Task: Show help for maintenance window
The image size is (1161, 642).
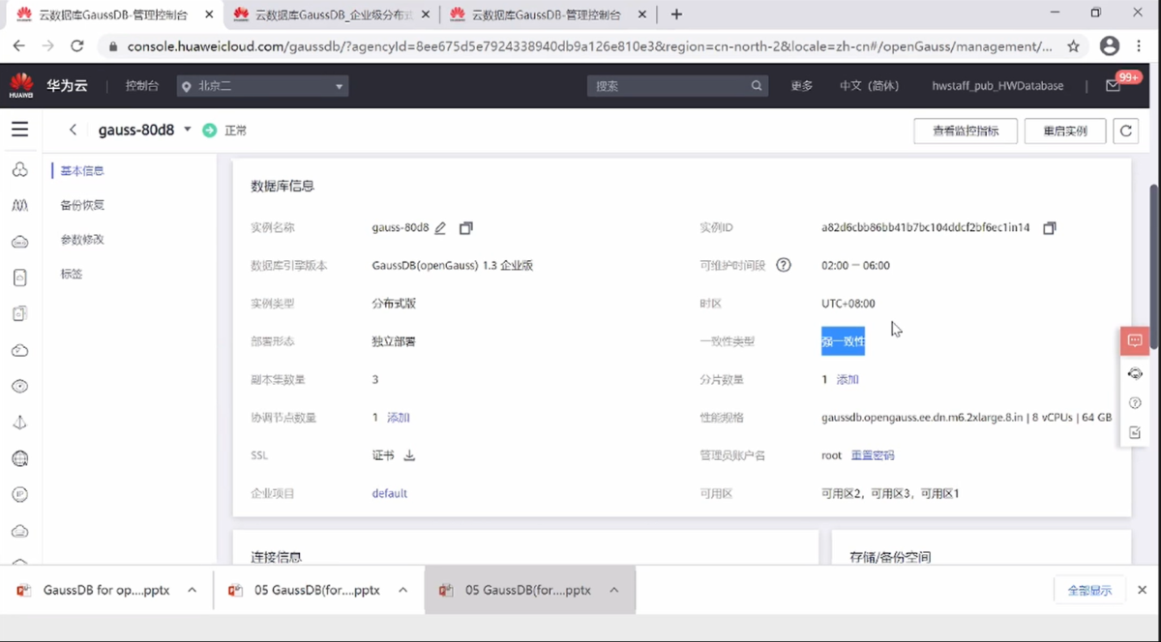Action: [x=784, y=265]
